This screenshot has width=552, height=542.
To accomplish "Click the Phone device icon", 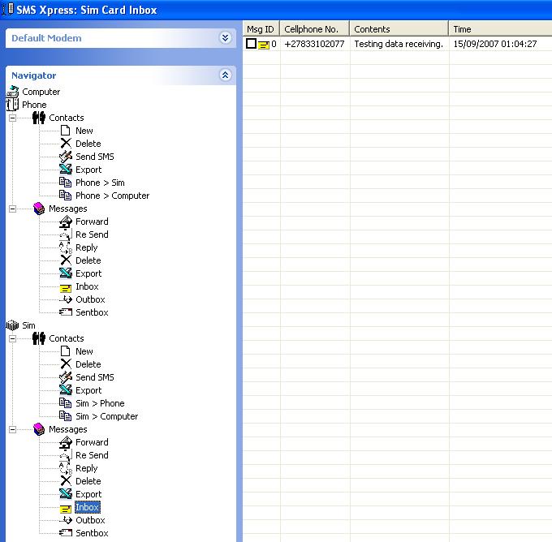I will coord(12,105).
